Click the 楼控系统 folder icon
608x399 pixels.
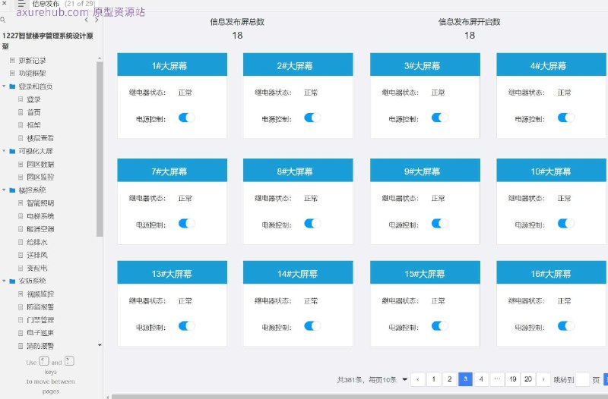pos(12,190)
